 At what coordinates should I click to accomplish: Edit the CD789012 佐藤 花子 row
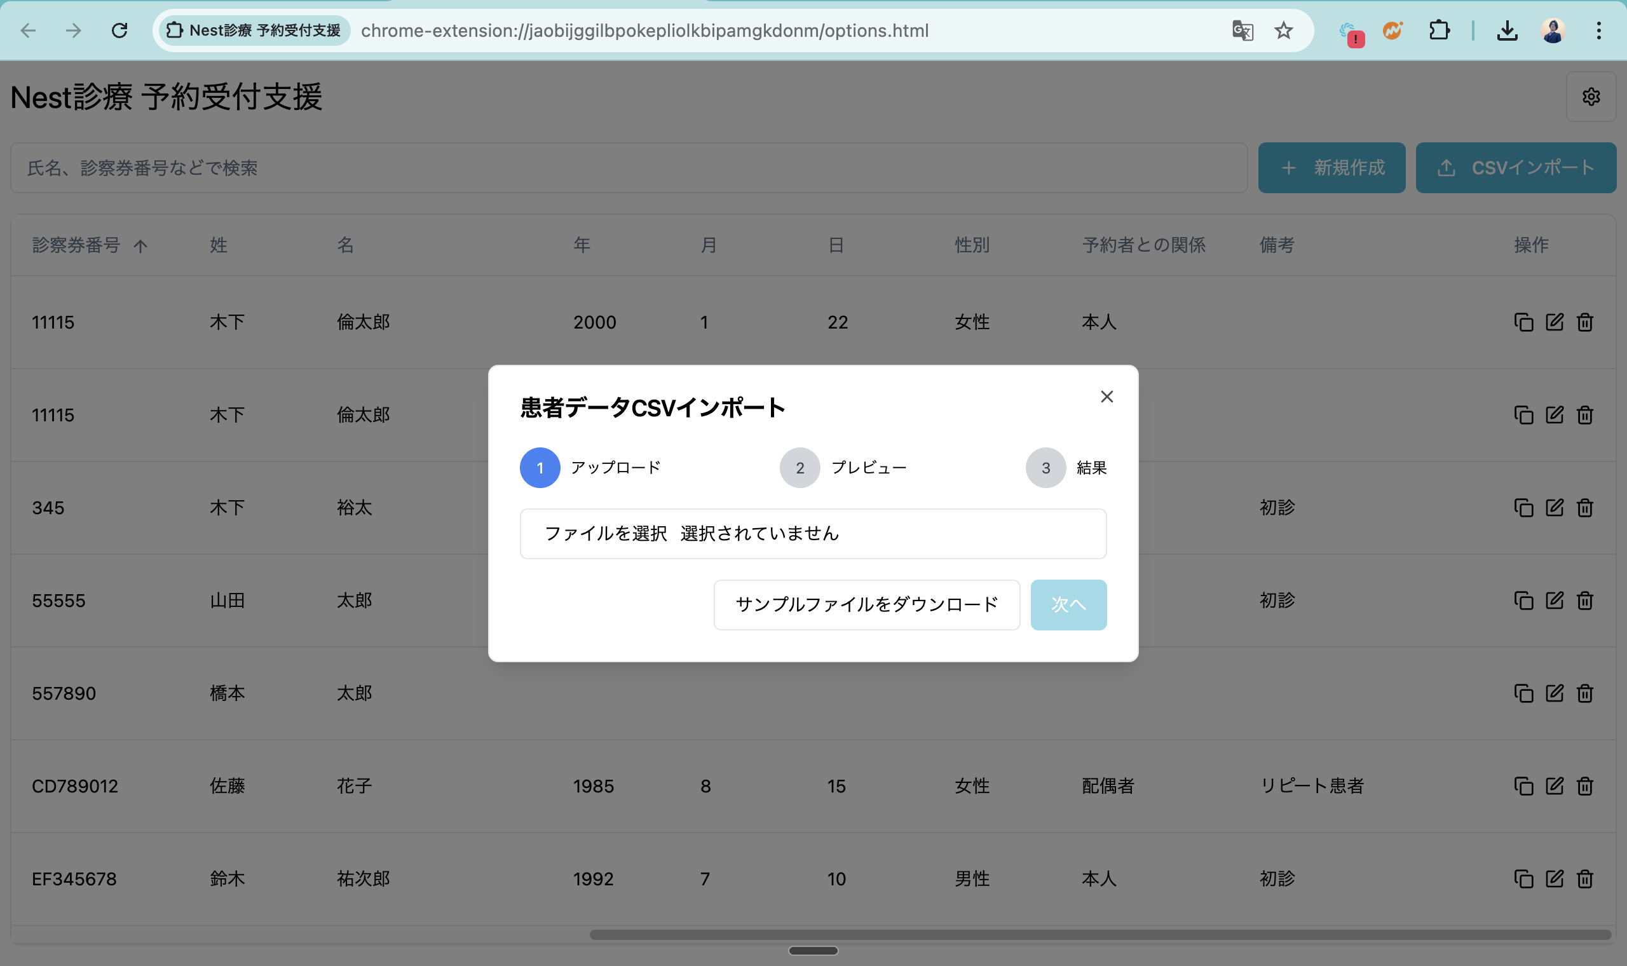(x=1554, y=786)
